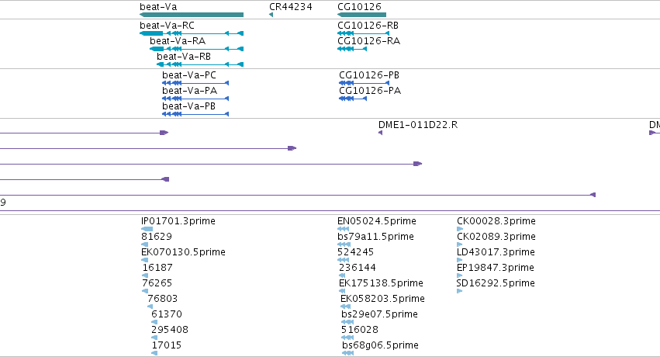
Task: Select the 524245 EST label
Action: tap(356, 252)
